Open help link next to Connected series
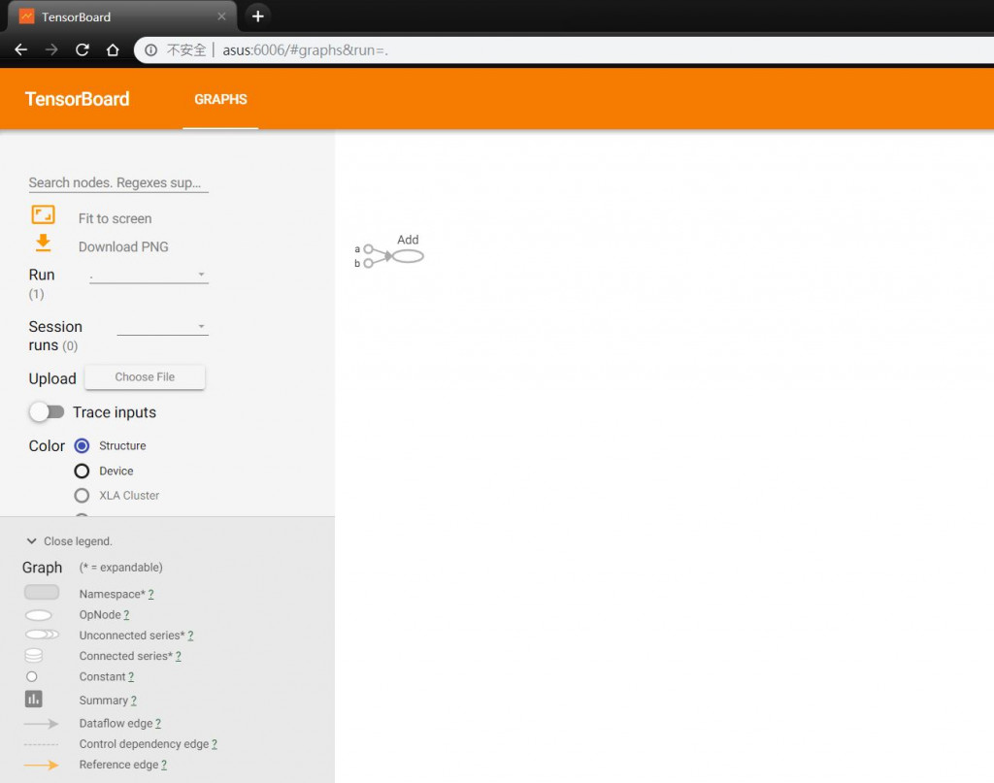994x783 pixels. 179,656
